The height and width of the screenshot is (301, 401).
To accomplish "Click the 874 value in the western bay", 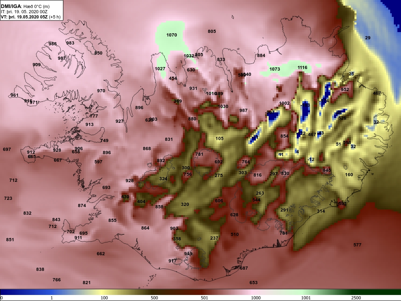I will (82, 205).
